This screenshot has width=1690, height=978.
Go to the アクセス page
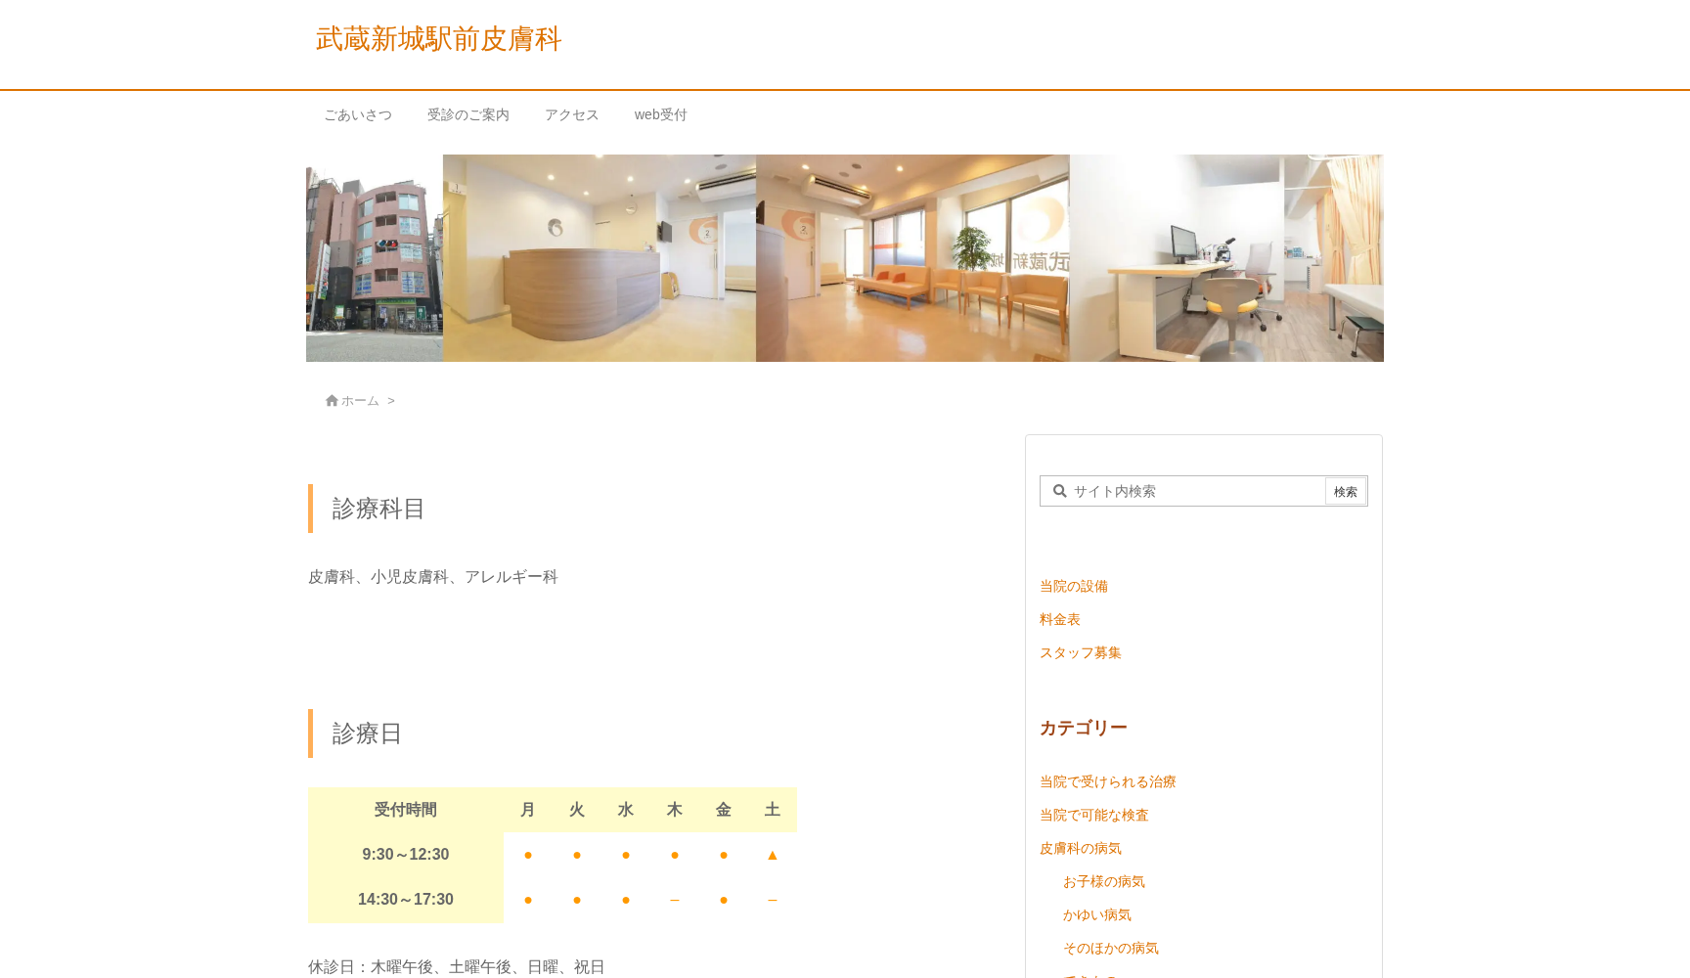point(572,114)
